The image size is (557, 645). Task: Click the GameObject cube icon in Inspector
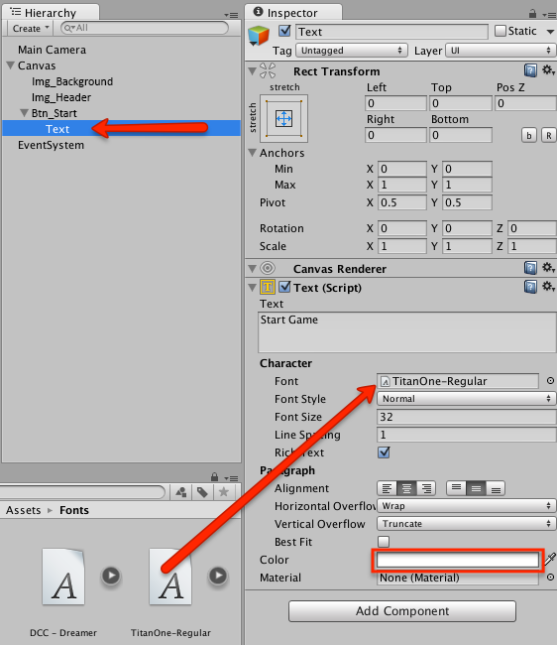pyautogui.click(x=259, y=36)
